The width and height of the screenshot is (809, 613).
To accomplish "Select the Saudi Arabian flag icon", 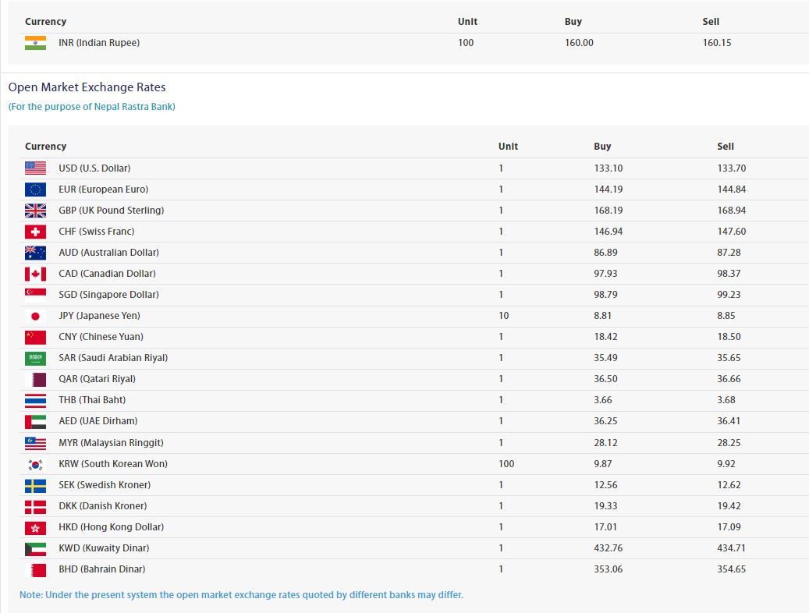I will click(x=35, y=358).
